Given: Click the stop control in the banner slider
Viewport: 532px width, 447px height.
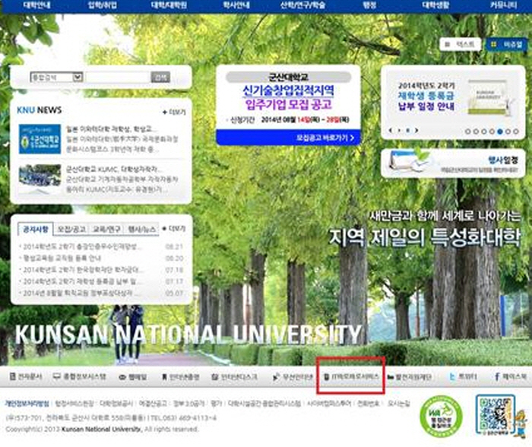Looking at the screenshot, I should point(408,130).
